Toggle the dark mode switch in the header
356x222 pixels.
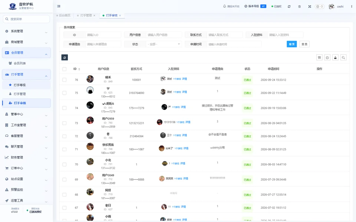tap(319, 6)
